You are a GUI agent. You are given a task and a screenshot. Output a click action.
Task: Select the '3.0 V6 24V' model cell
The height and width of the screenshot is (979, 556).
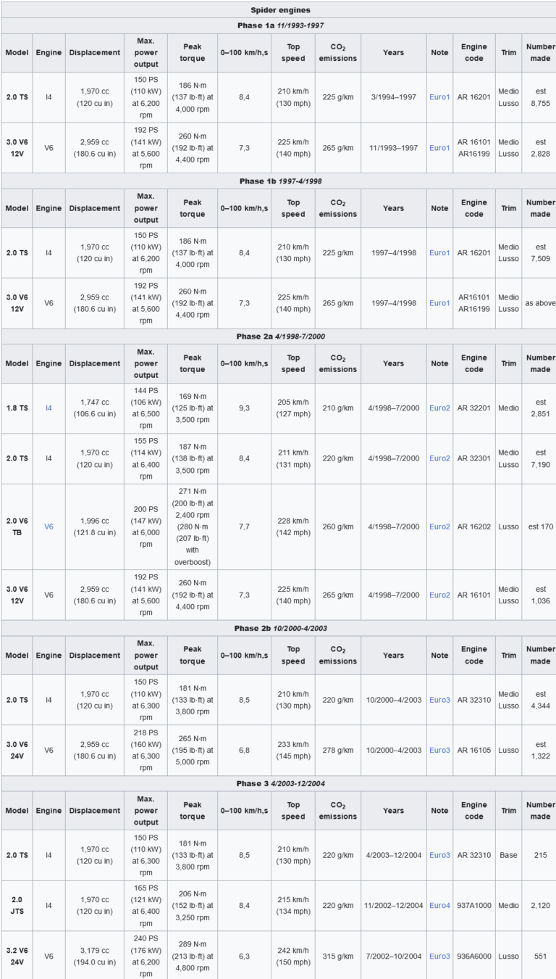point(16,750)
